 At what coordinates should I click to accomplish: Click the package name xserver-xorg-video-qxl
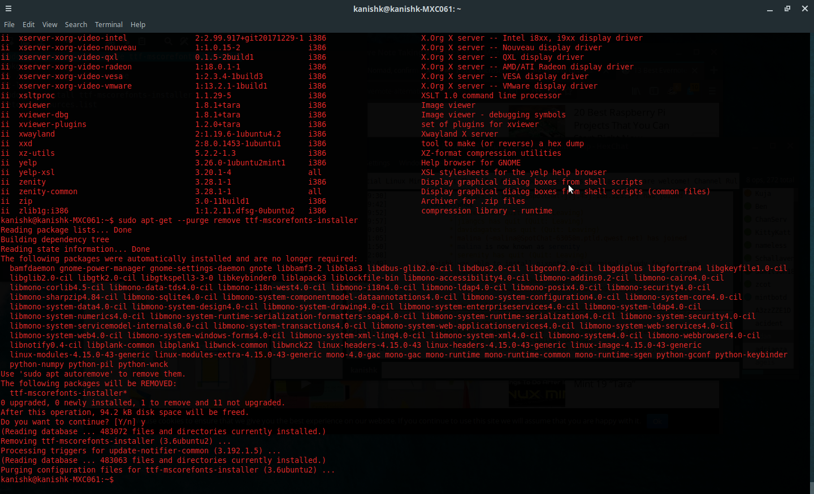[x=68, y=57]
